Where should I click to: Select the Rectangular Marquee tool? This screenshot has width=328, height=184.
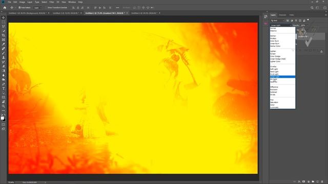(4, 22)
